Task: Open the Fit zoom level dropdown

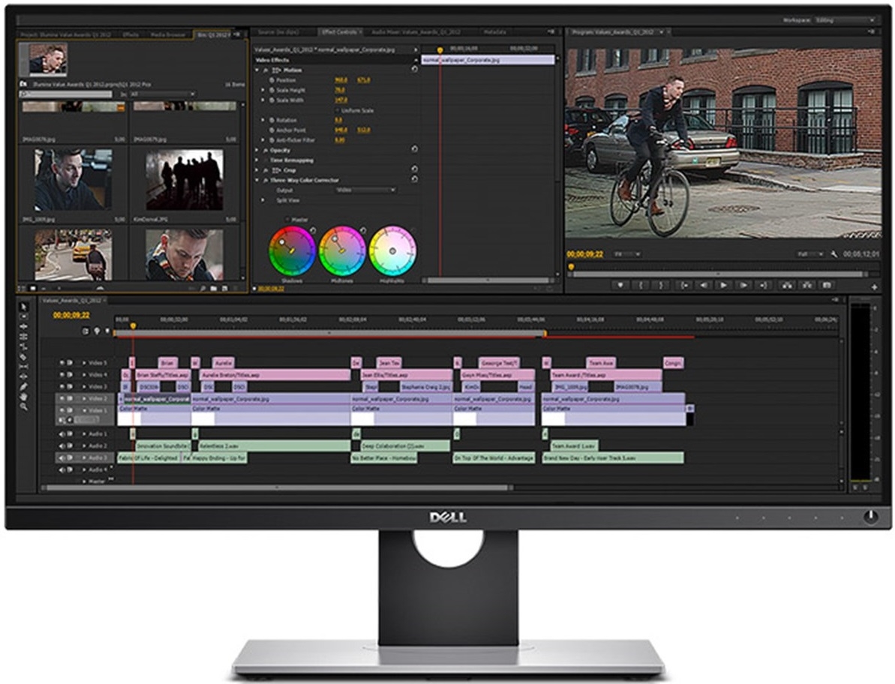Action: click(627, 254)
